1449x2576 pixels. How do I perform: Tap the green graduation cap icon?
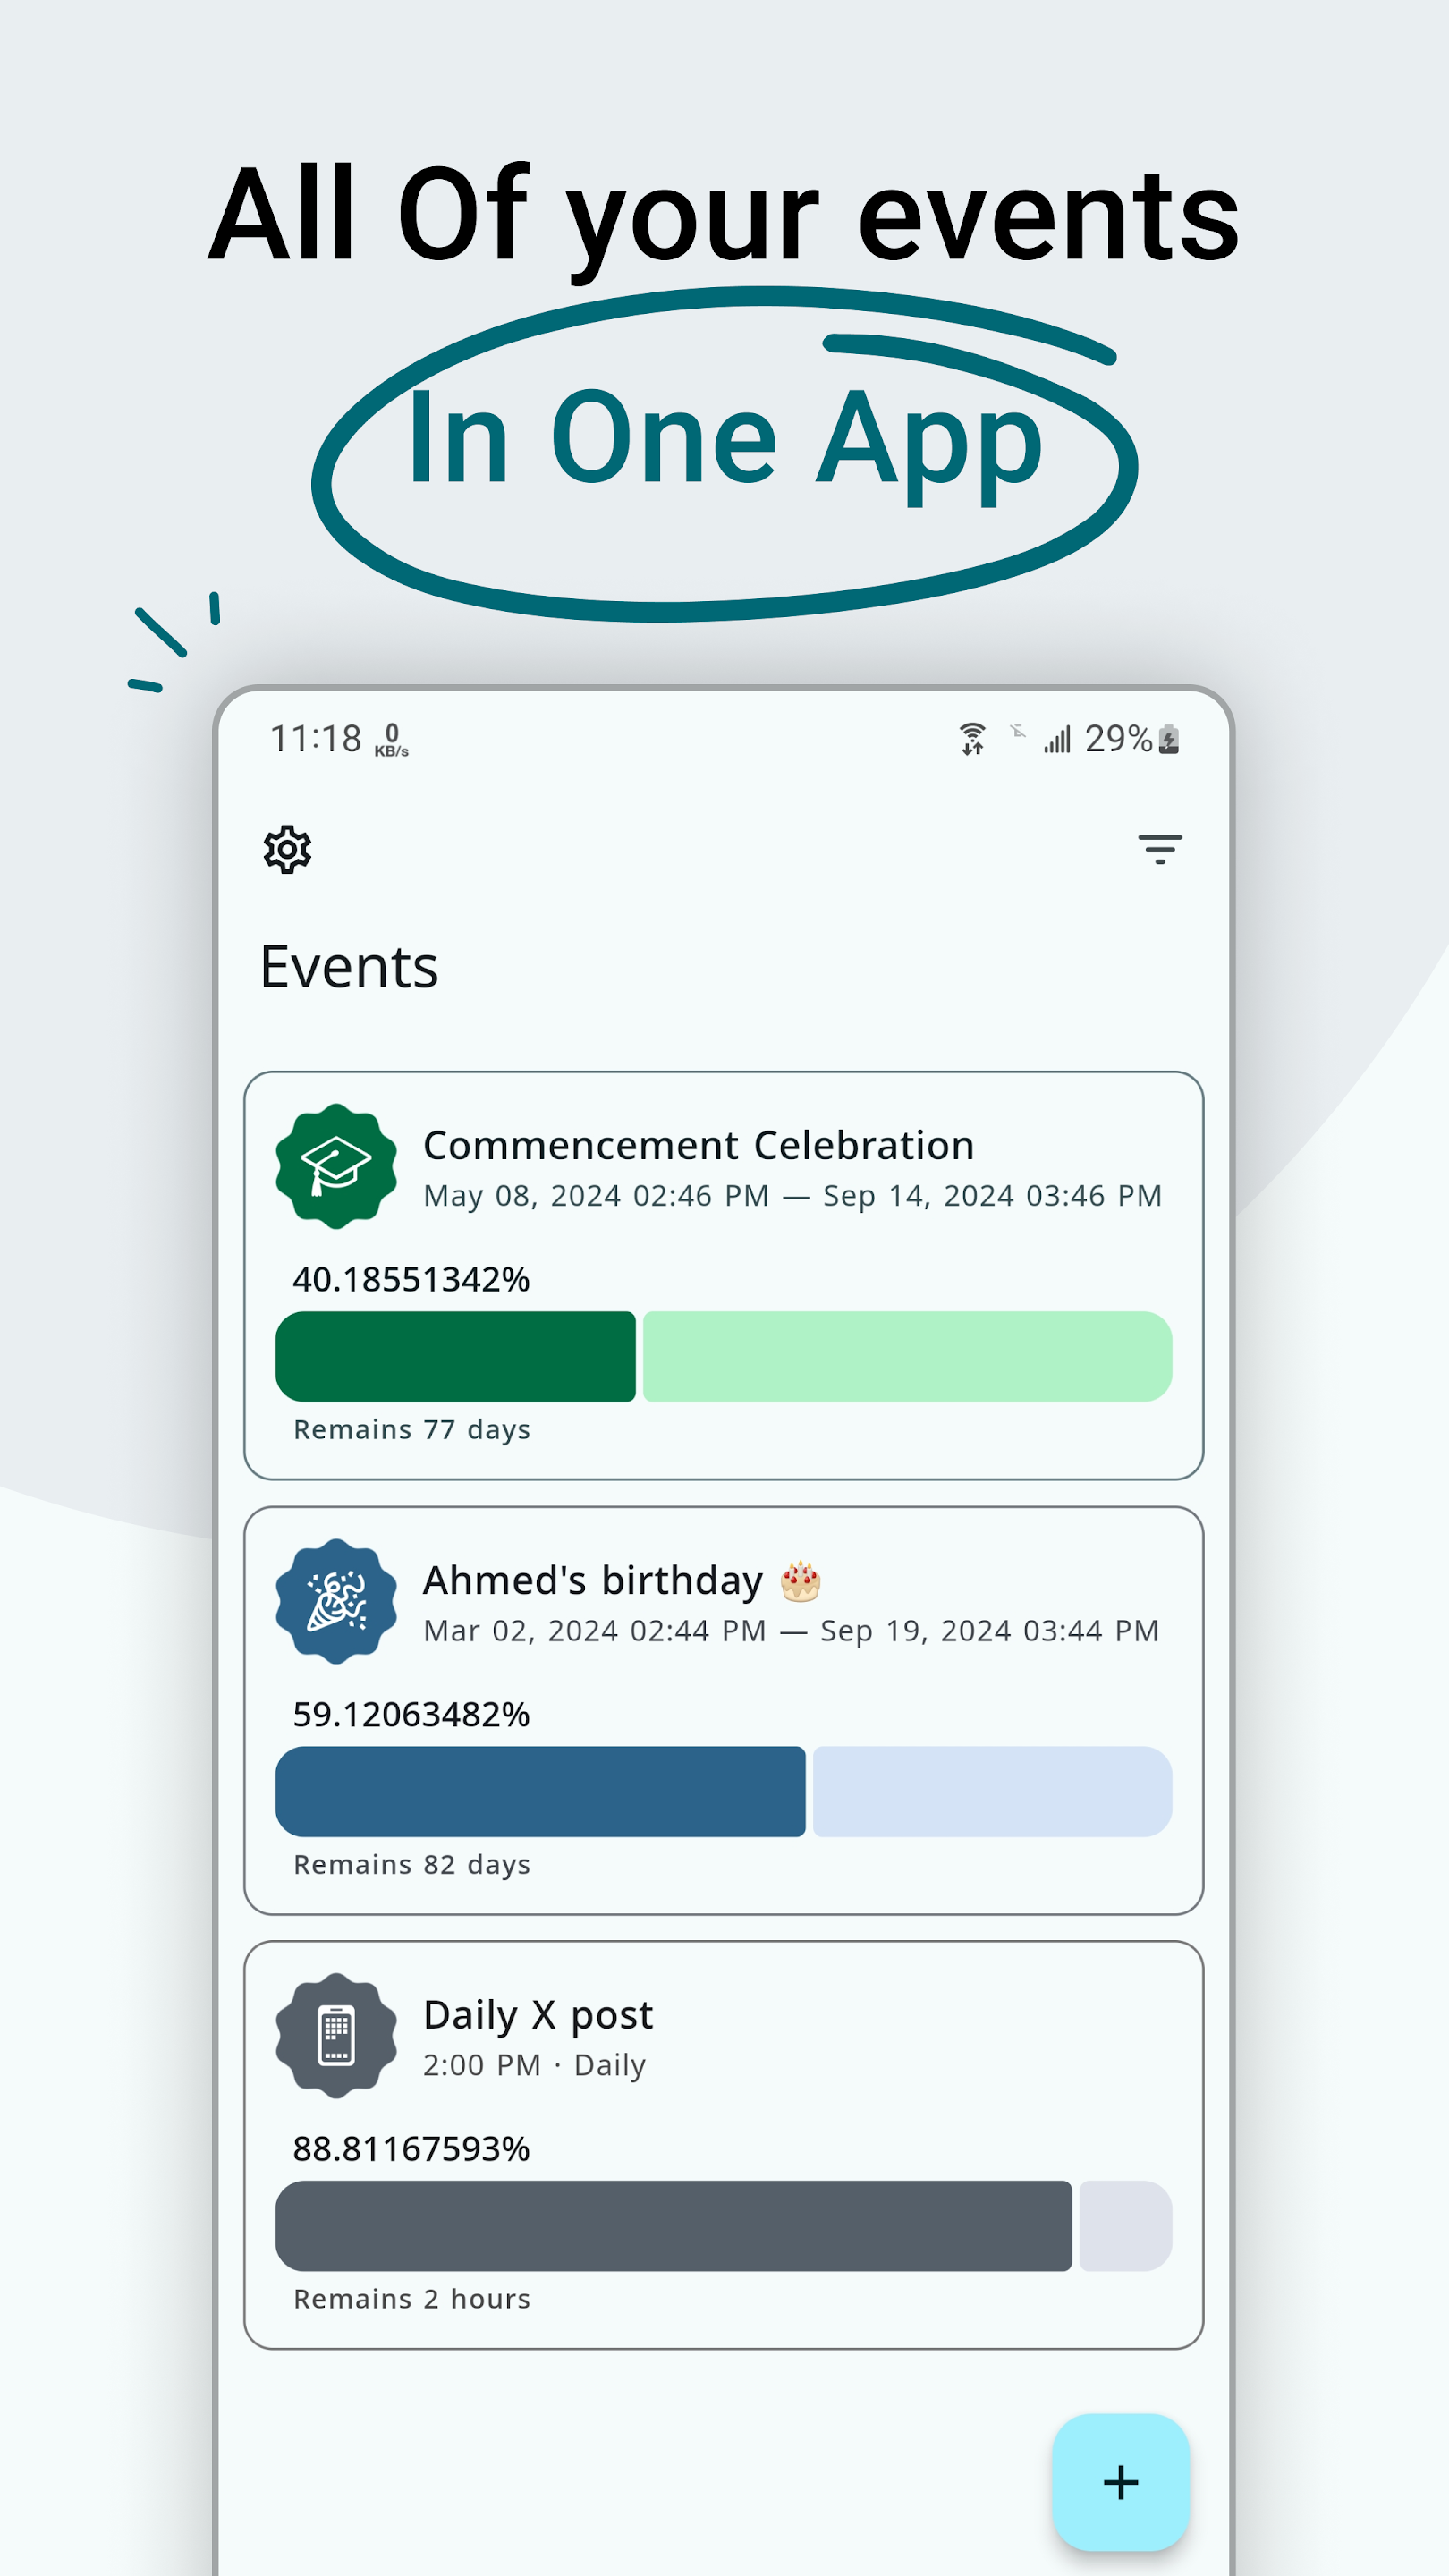tap(336, 1166)
